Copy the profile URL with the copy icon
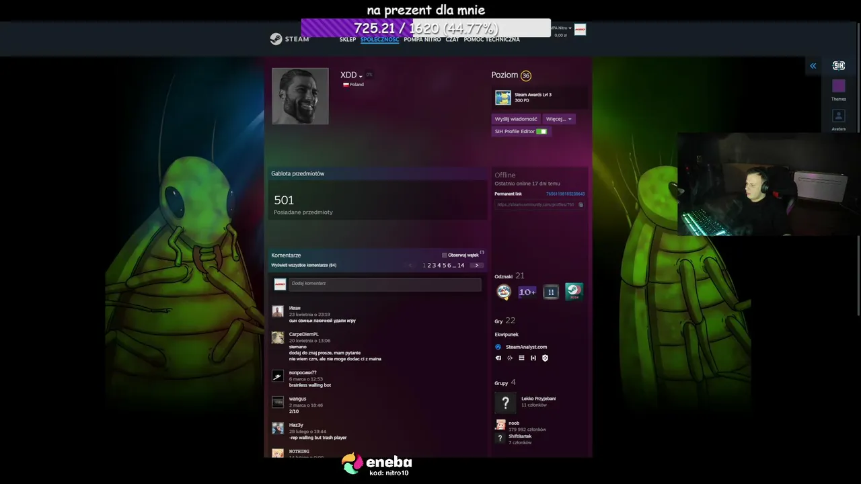 [x=581, y=204]
